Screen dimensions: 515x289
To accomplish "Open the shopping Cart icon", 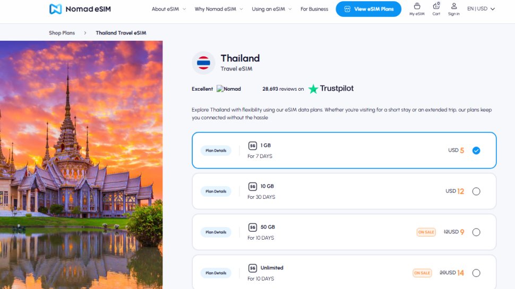I will click(x=436, y=6).
